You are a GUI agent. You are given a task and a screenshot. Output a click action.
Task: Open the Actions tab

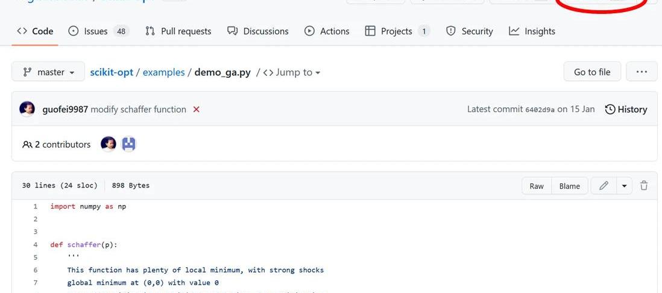327,31
